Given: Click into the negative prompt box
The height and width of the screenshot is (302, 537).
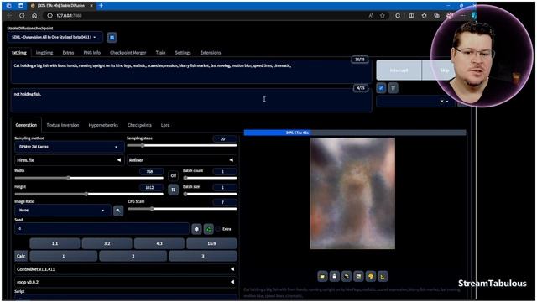Looking at the screenshot, I should [x=191, y=101].
